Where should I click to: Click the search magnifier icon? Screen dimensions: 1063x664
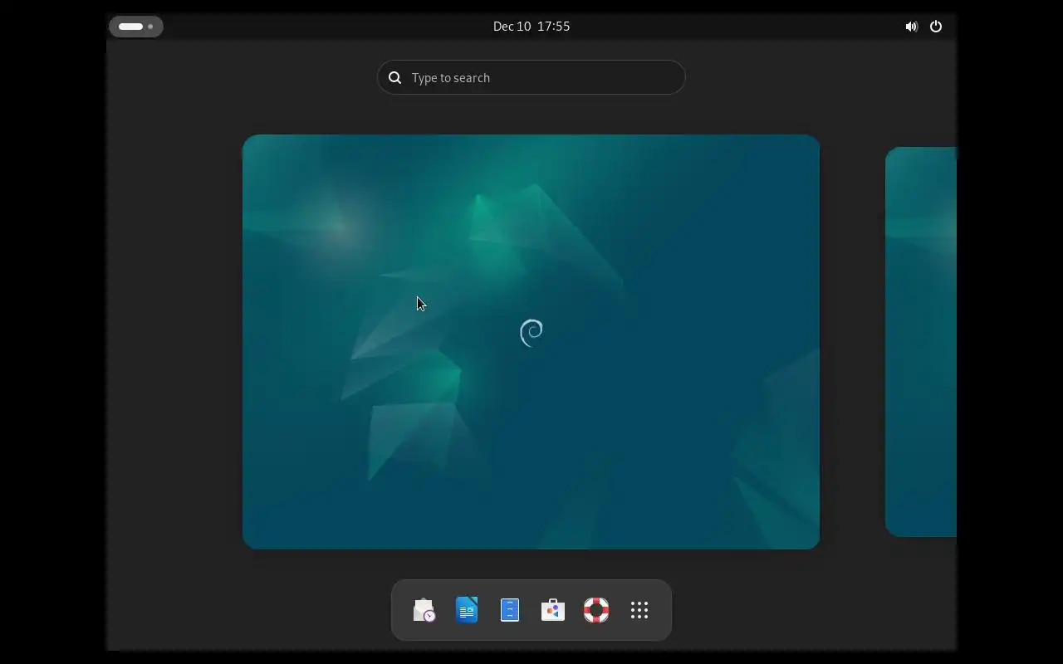click(x=395, y=77)
